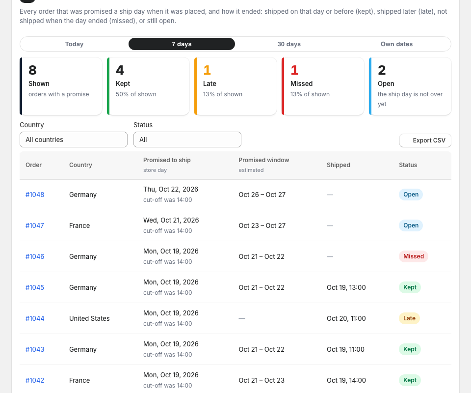Image resolution: width=471 pixels, height=393 pixels.
Task: Click the Late badge on order #1044
Action: pos(409,318)
